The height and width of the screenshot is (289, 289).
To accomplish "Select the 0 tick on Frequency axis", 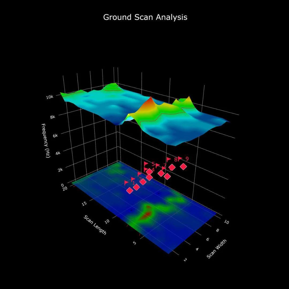I will pos(62,185).
